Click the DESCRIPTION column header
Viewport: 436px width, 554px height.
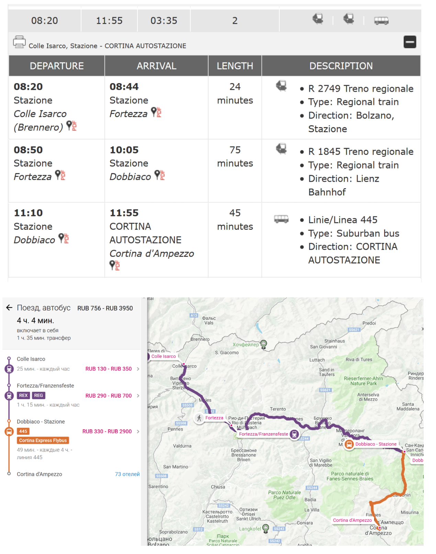click(x=341, y=66)
